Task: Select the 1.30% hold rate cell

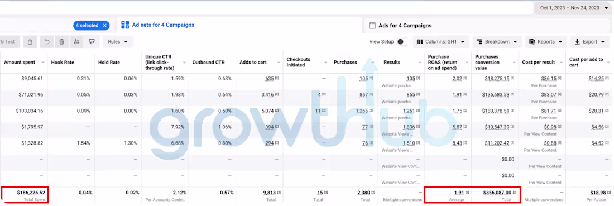Action: click(x=131, y=143)
